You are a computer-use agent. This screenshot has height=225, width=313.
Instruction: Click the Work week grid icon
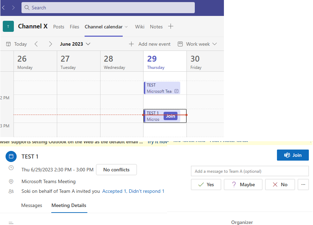pyautogui.click(x=180, y=44)
